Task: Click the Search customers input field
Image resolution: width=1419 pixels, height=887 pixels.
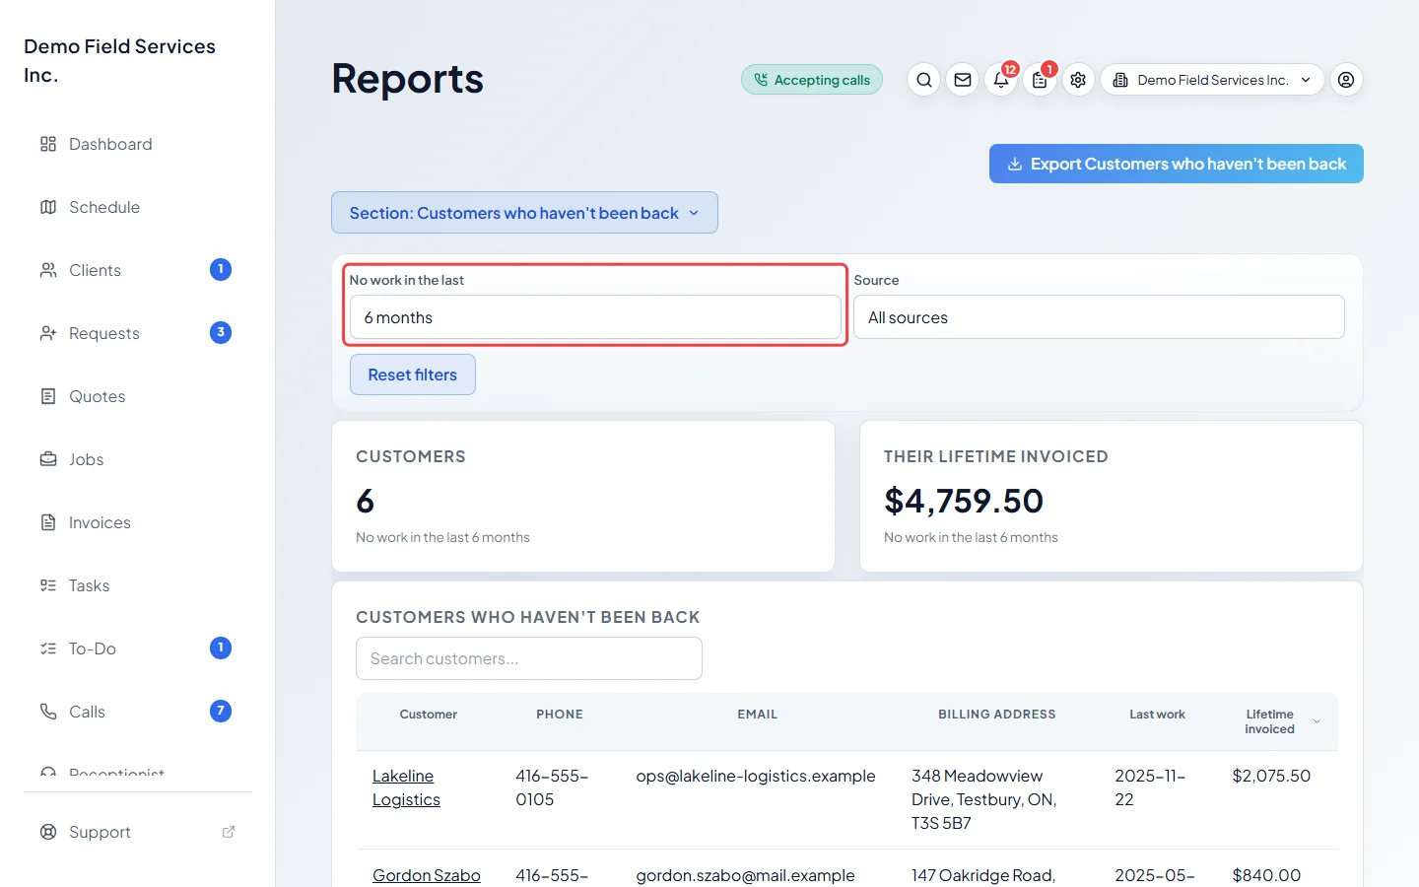Action: click(x=529, y=658)
